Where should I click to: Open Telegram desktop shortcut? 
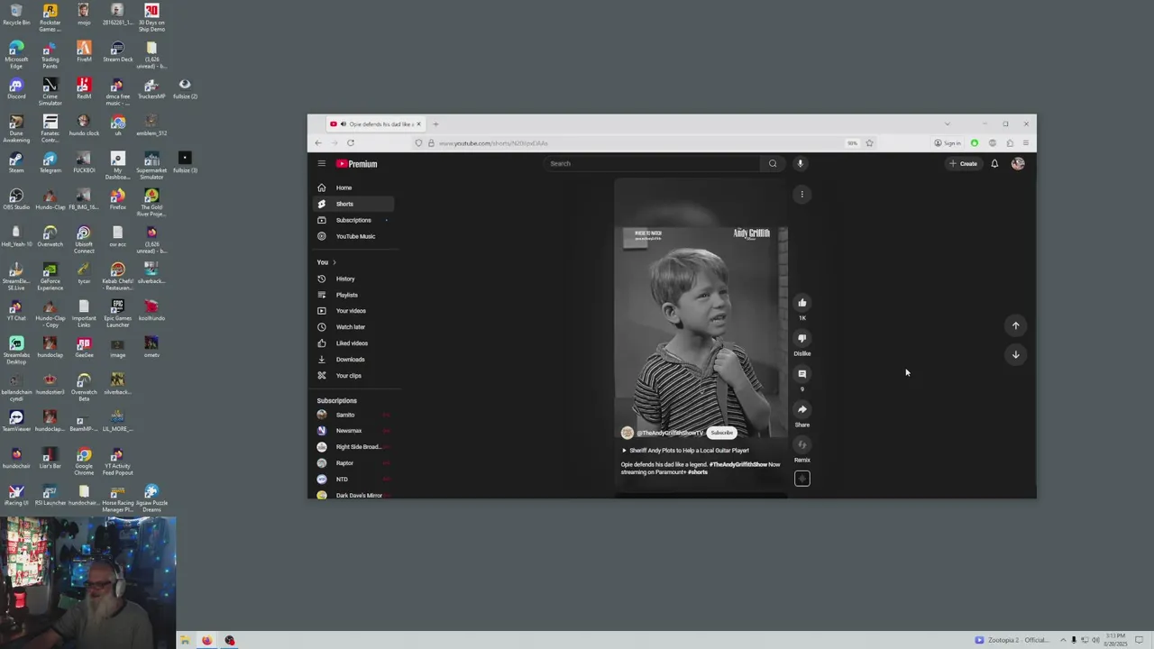[x=50, y=163]
